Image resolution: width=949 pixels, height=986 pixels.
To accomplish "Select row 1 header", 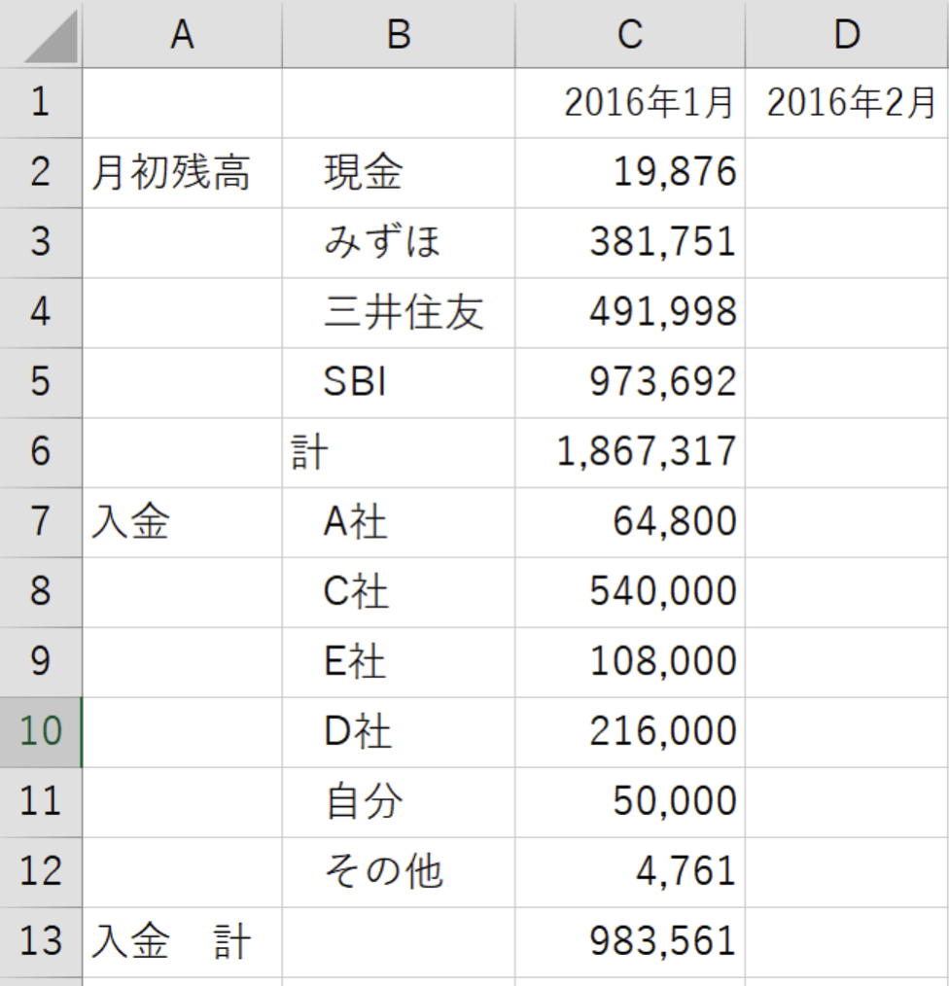I will [41, 103].
